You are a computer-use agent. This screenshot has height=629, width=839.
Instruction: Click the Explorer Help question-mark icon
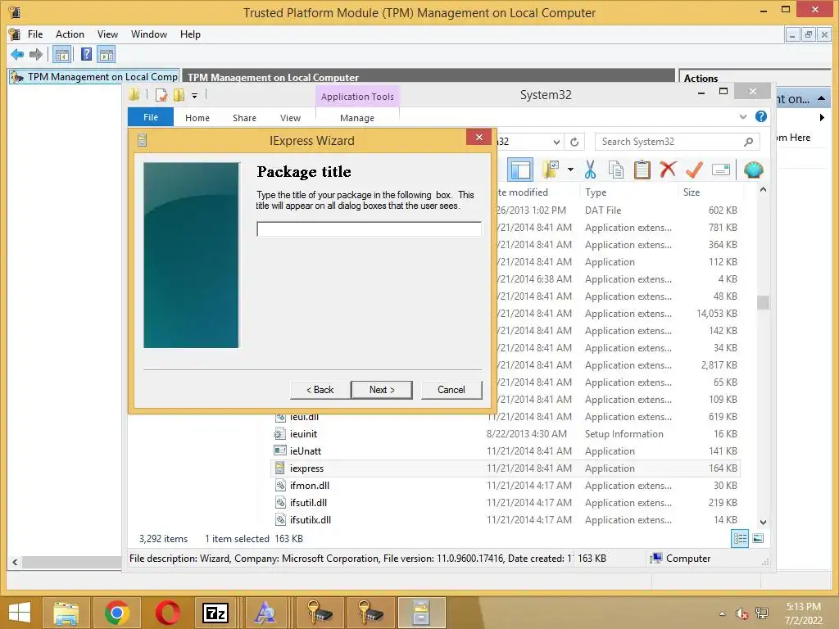(761, 116)
